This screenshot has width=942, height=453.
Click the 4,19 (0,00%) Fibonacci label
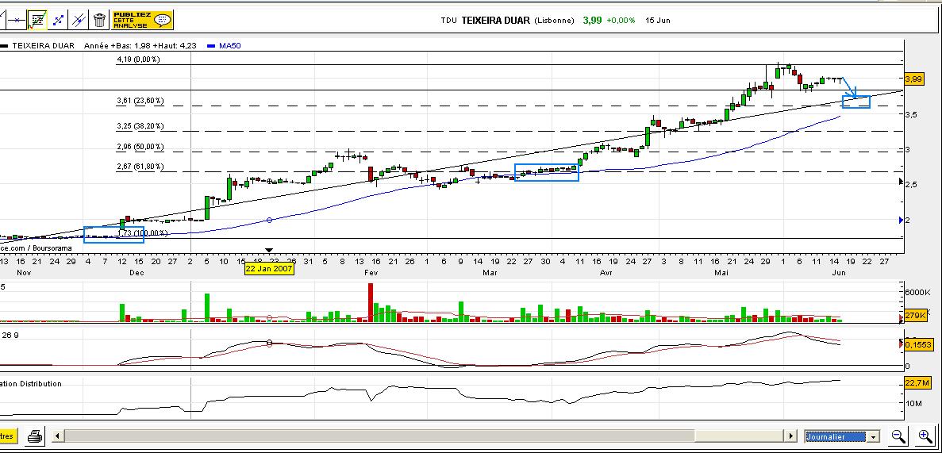pyautogui.click(x=138, y=60)
